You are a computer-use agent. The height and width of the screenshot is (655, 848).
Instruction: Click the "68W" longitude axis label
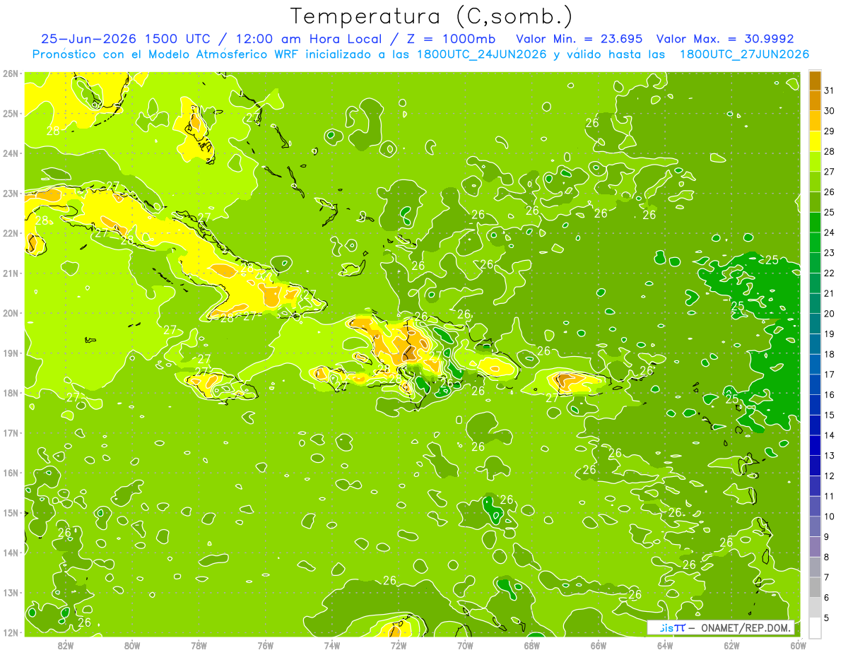tap(532, 645)
